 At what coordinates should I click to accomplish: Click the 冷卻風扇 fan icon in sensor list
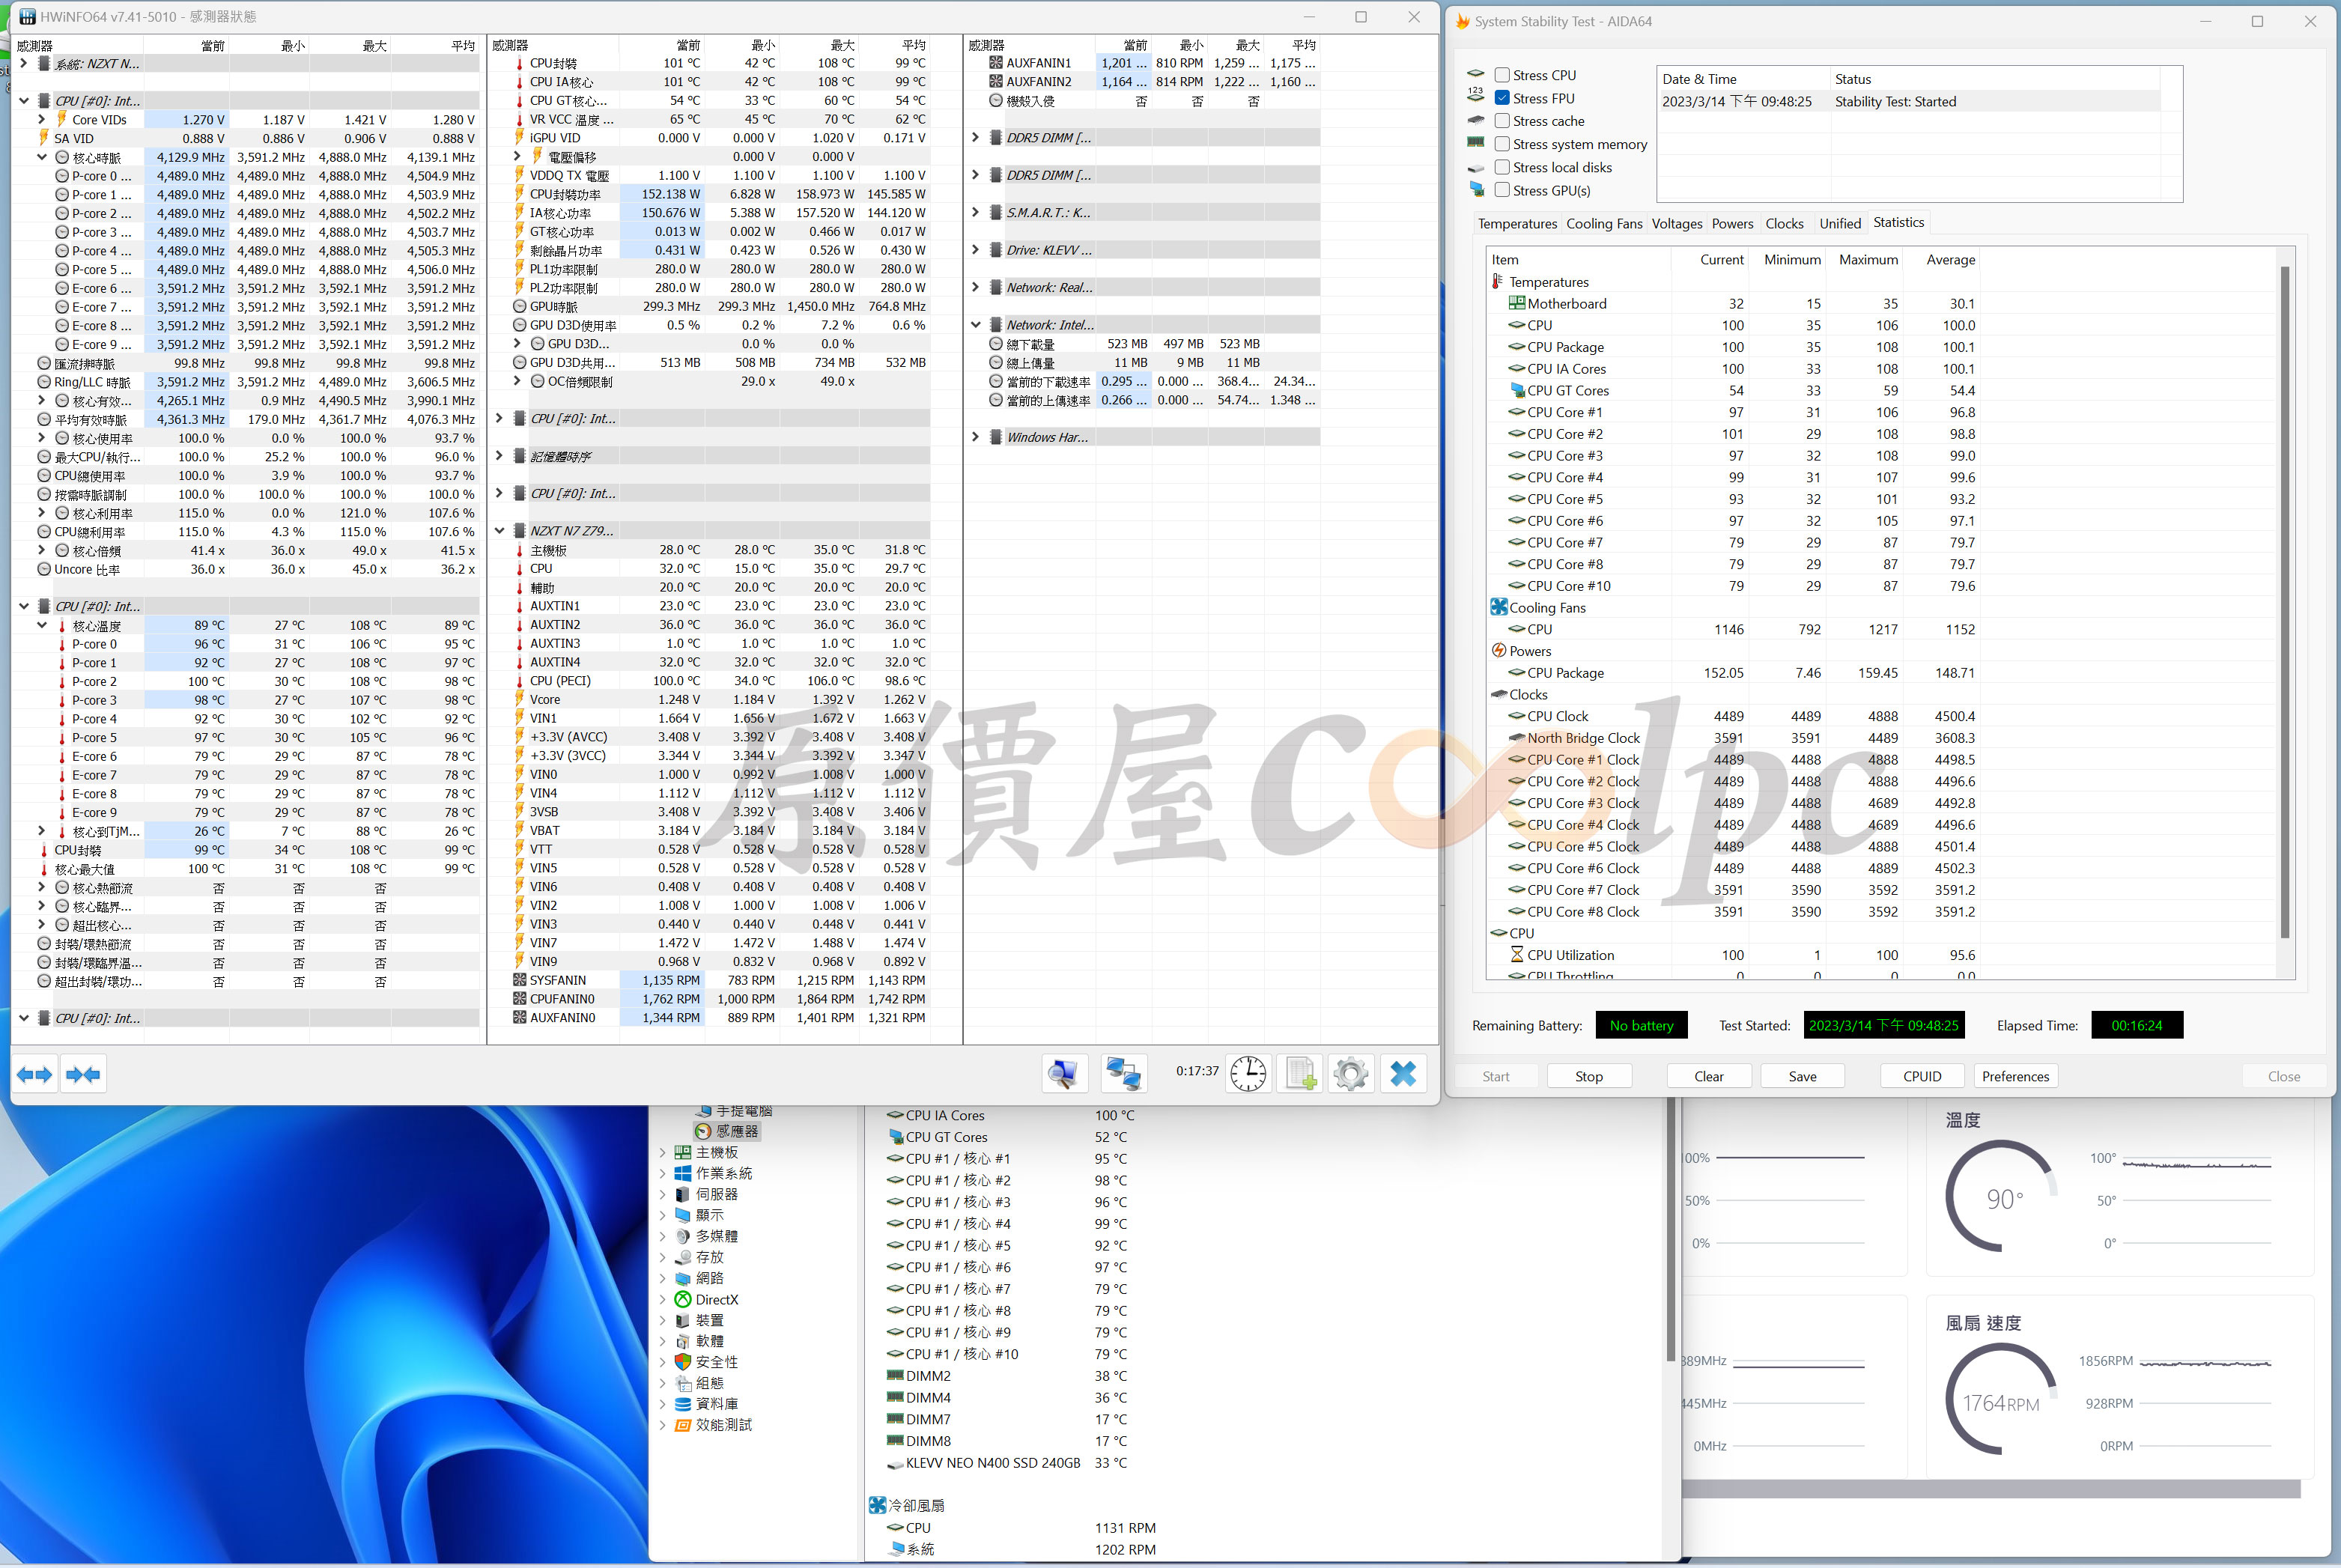point(877,1506)
